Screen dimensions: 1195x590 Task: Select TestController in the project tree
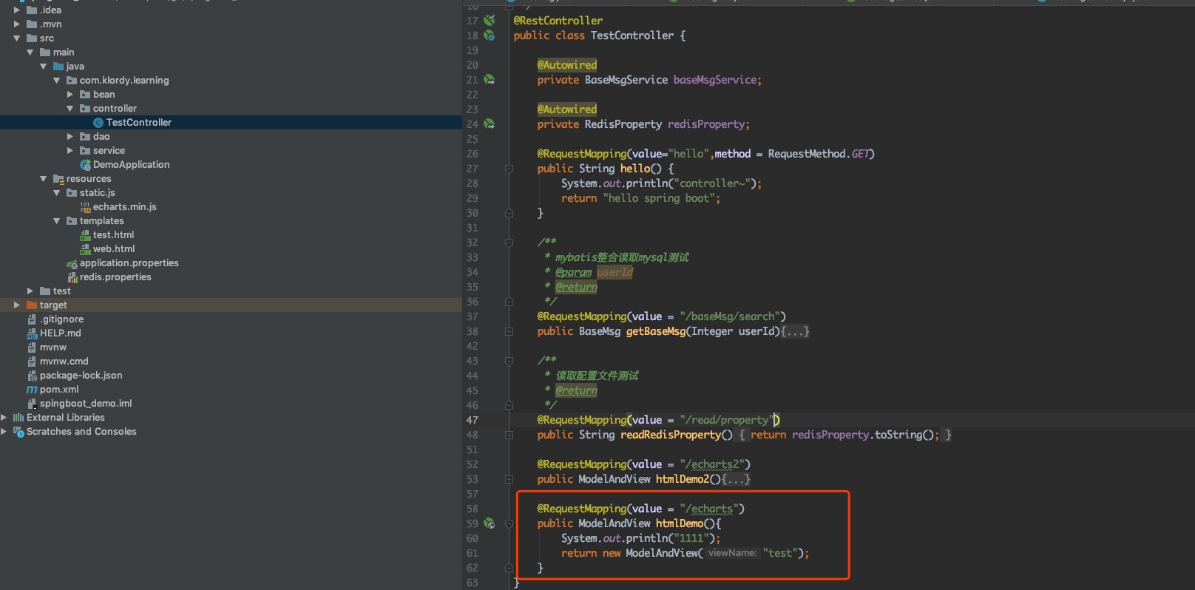[x=138, y=123]
